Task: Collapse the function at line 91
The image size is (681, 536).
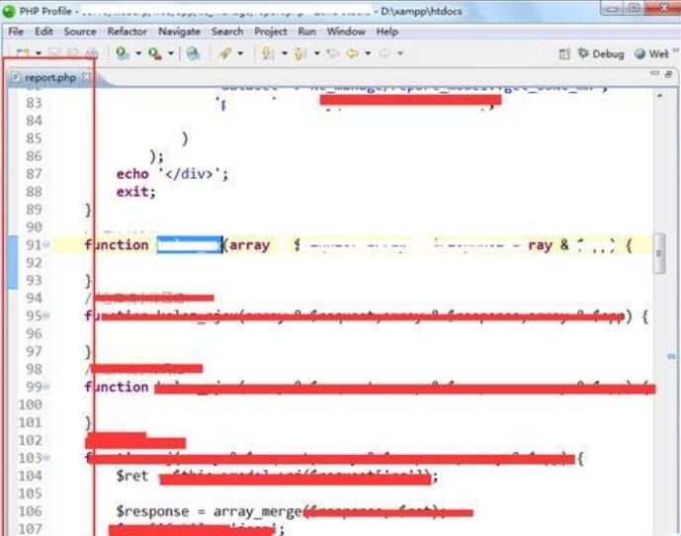Action: 46,245
